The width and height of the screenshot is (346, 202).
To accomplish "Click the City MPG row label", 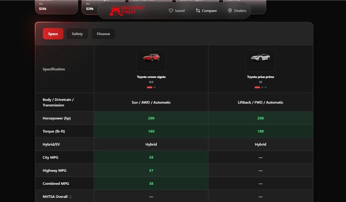I will coord(51,157).
